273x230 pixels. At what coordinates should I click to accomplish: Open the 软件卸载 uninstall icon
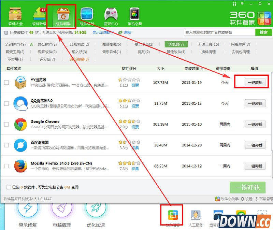point(63,14)
